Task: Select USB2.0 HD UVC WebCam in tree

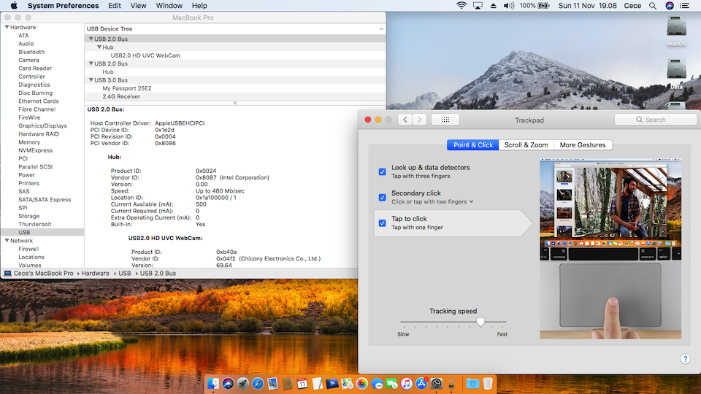Action: pos(145,55)
